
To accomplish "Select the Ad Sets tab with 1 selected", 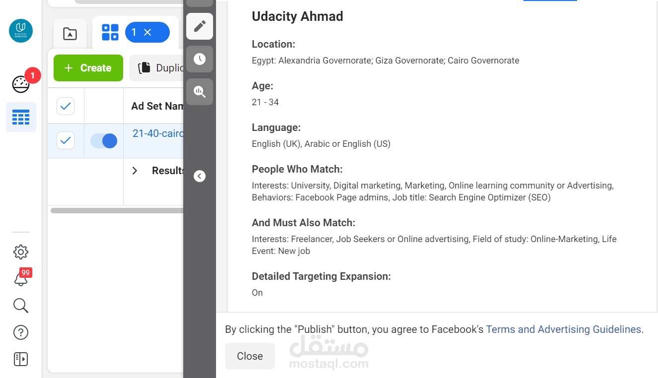I will click(x=110, y=32).
